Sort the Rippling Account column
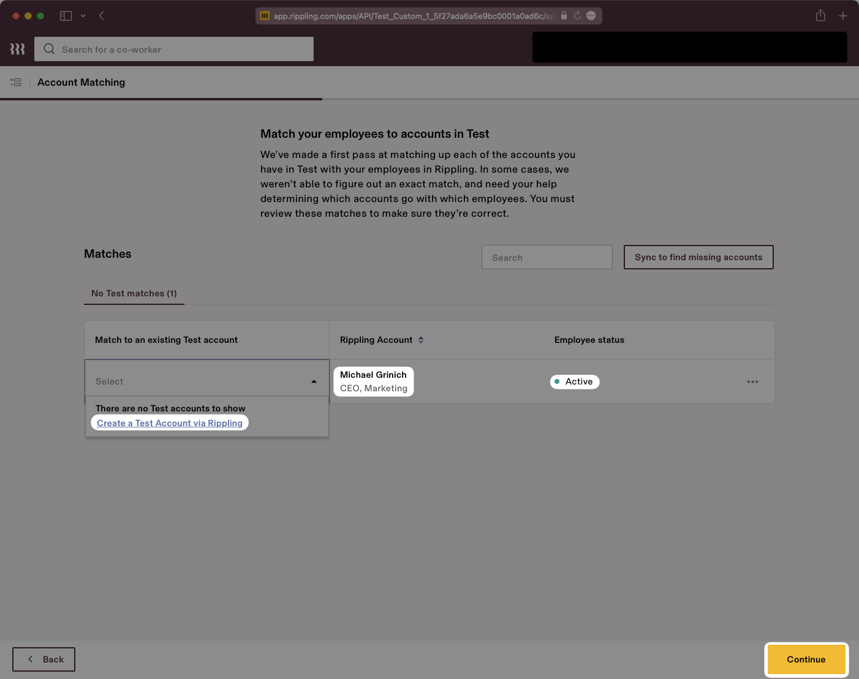 (x=422, y=340)
